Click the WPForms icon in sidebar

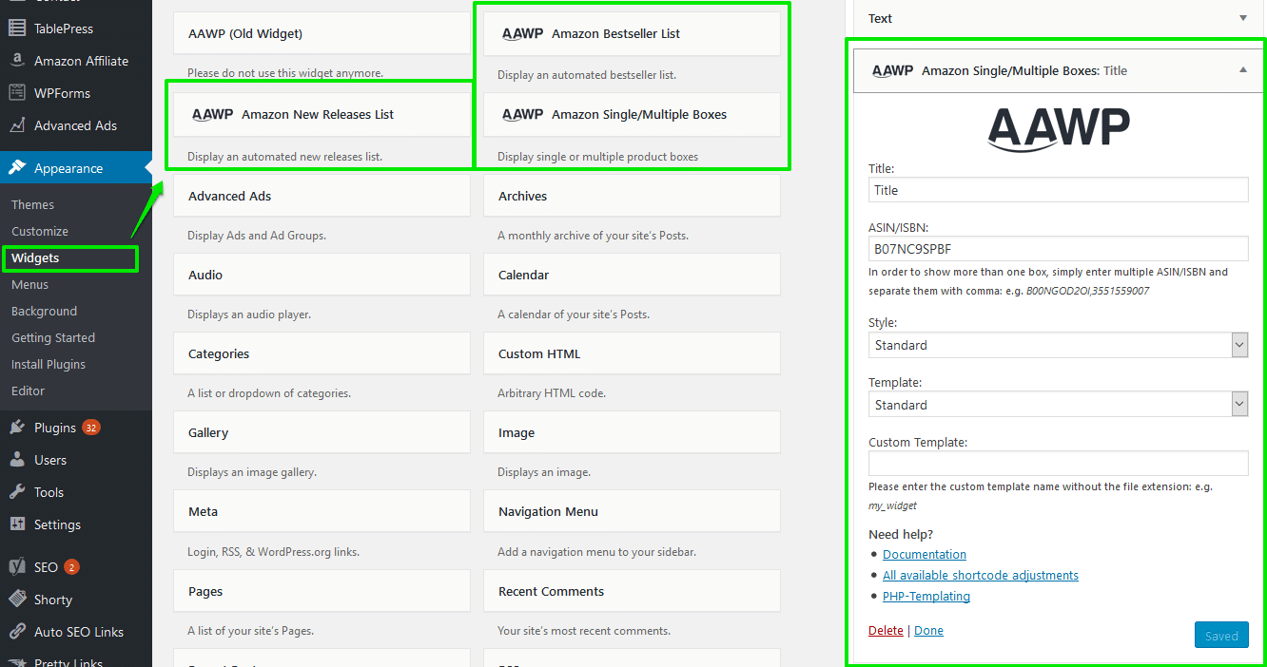(x=17, y=93)
